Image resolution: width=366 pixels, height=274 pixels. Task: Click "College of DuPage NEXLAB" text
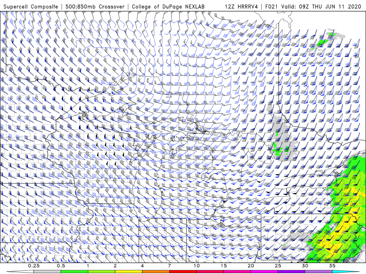click(168, 6)
